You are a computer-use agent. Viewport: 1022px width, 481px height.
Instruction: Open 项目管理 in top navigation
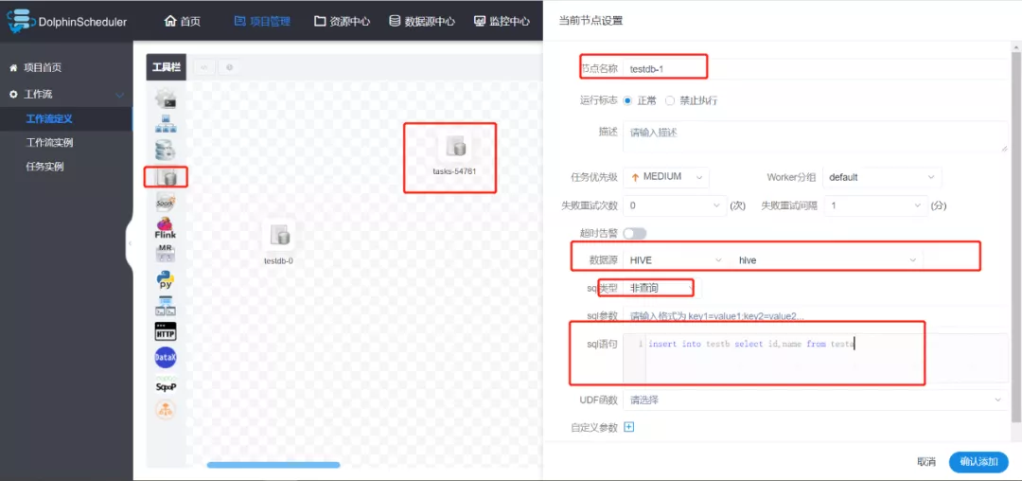click(x=262, y=21)
